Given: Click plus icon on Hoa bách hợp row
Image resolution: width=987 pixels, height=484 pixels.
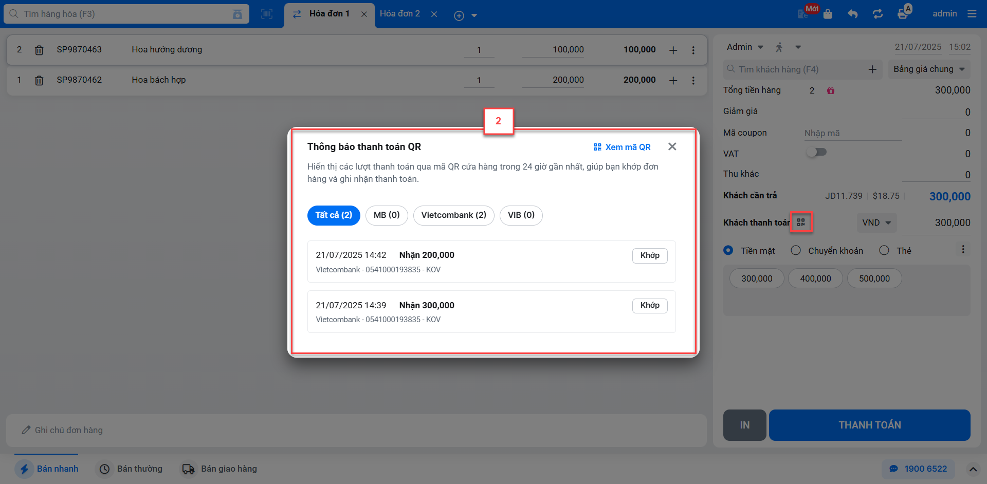Looking at the screenshot, I should point(673,80).
